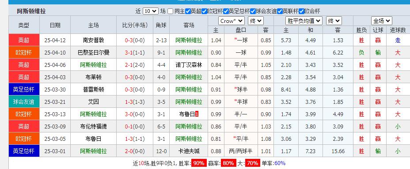Click corner count 12-0 cell
Image resolution: width=410 pixels, height=169 pixels.
point(161,151)
